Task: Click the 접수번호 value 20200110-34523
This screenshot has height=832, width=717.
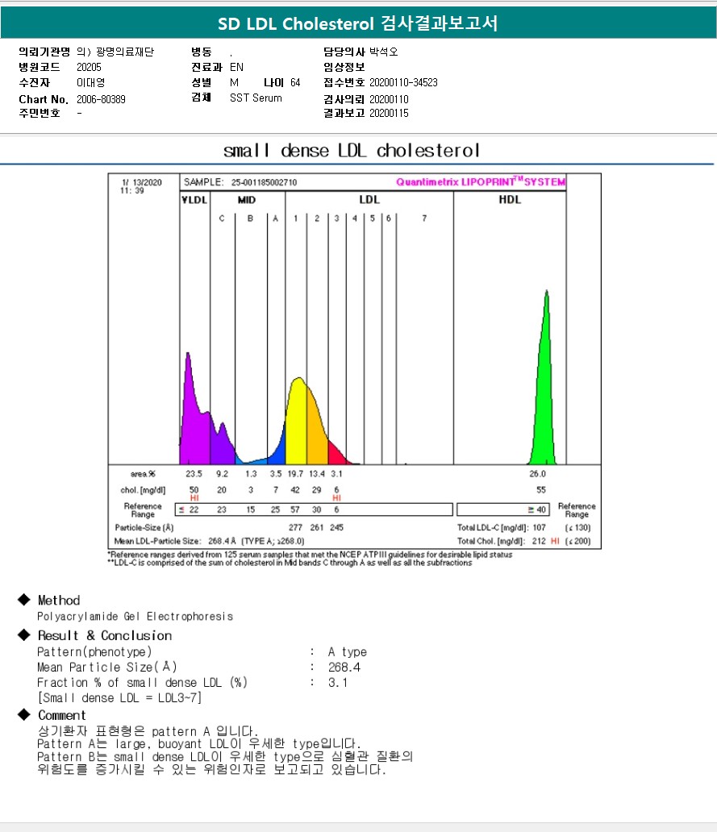Action: tap(403, 83)
